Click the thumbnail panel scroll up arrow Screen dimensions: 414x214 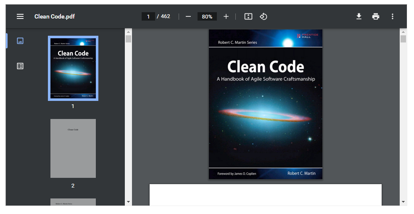click(x=128, y=32)
